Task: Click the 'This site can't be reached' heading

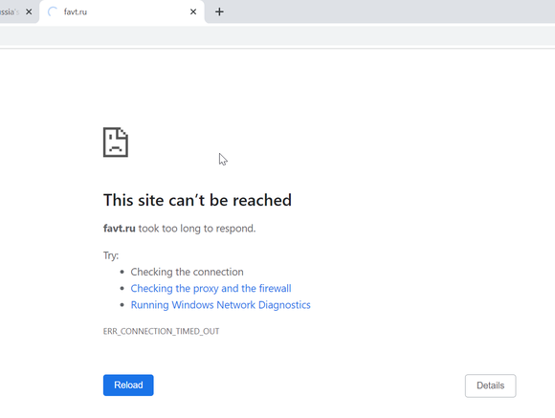Action: tap(197, 200)
